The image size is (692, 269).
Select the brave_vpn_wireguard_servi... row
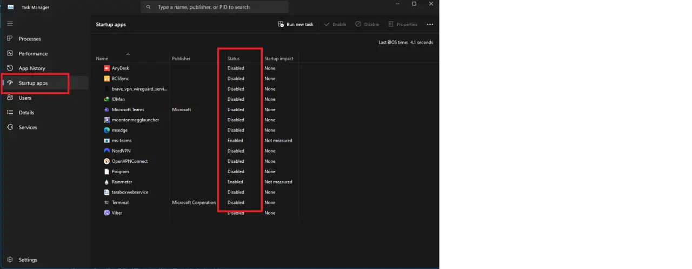coord(139,89)
